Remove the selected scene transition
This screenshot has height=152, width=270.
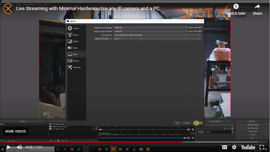229,128
